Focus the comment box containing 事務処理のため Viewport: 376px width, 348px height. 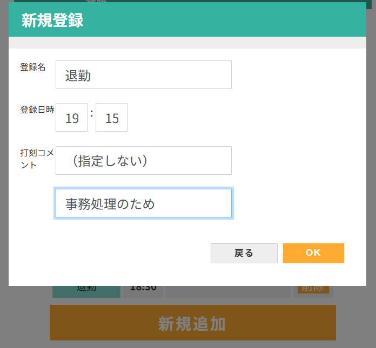pos(143,203)
